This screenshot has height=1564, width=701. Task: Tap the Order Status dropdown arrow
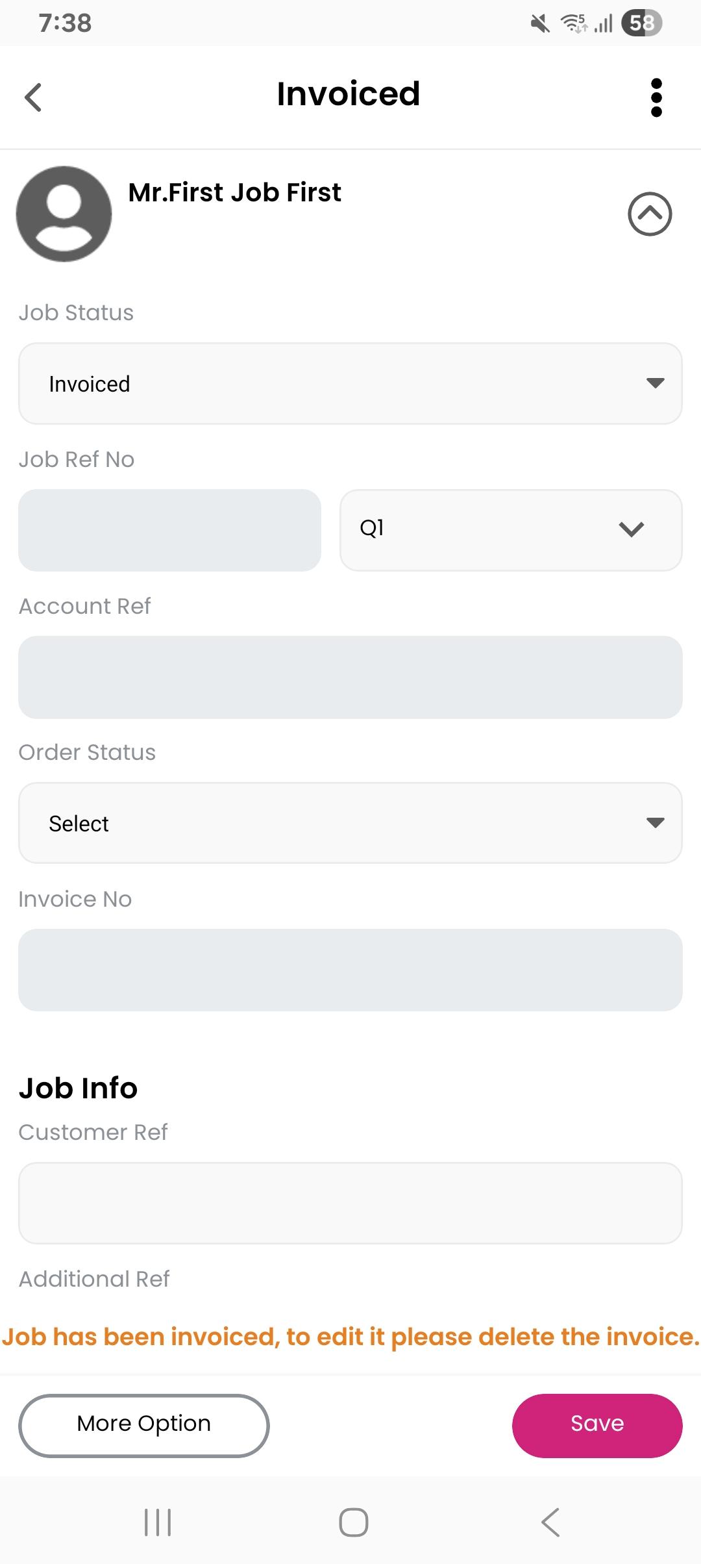(655, 823)
